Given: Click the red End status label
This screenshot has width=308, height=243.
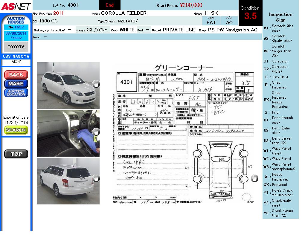Looking at the screenshot, I should tap(109, 5).
